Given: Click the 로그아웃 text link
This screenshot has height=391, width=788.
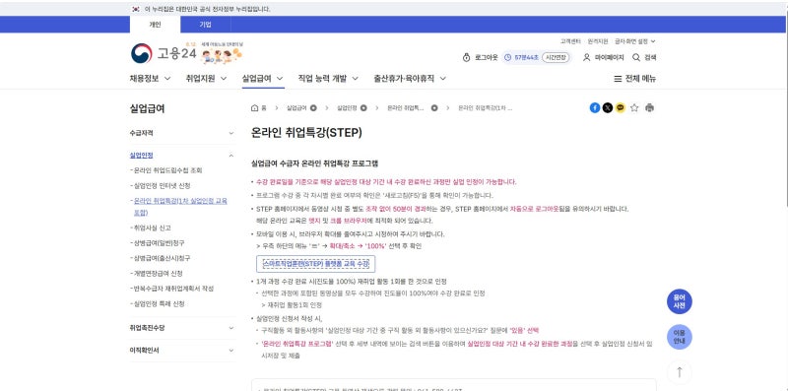Looking at the screenshot, I should 487,58.
